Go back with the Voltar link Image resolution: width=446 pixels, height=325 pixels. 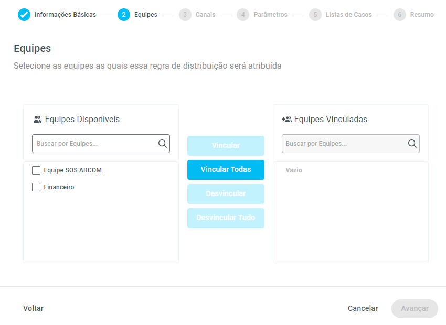click(x=34, y=308)
